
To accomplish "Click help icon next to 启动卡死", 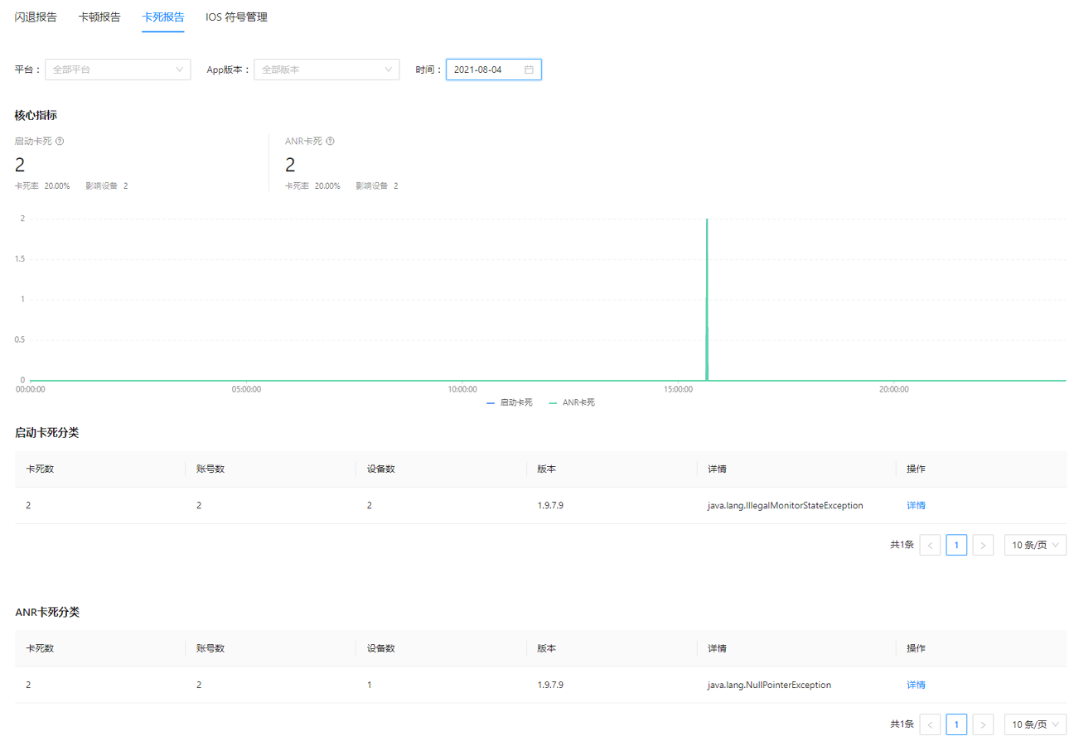I will (60, 141).
